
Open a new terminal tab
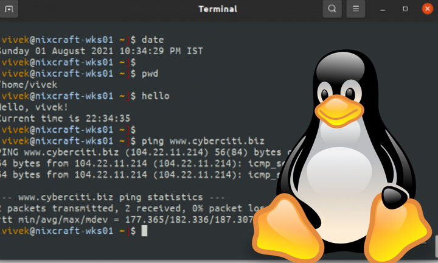point(9,9)
